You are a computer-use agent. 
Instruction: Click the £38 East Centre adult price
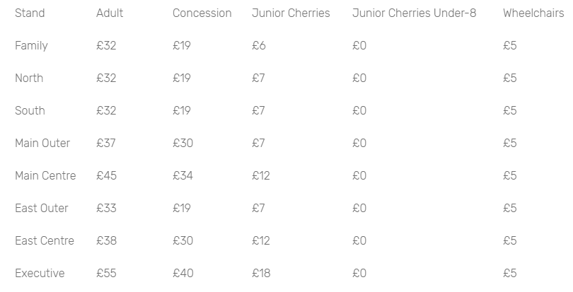(106, 241)
